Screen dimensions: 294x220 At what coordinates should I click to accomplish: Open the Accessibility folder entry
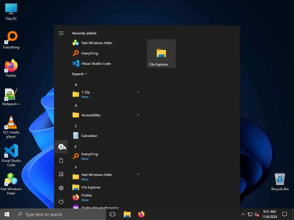pyautogui.click(x=106, y=115)
